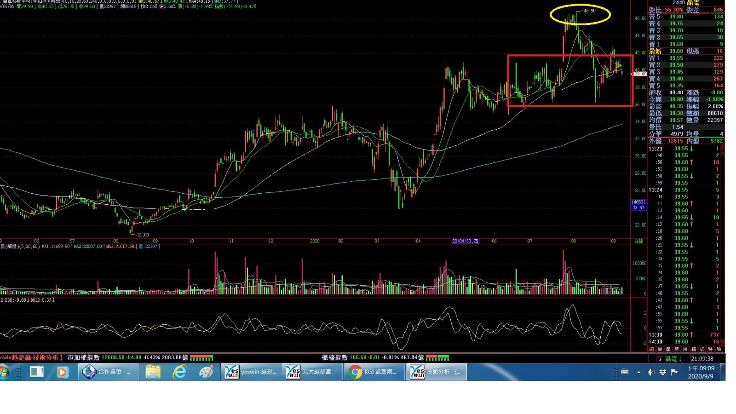
Task: Click 最高 40.35 value row
Action: coord(667,106)
